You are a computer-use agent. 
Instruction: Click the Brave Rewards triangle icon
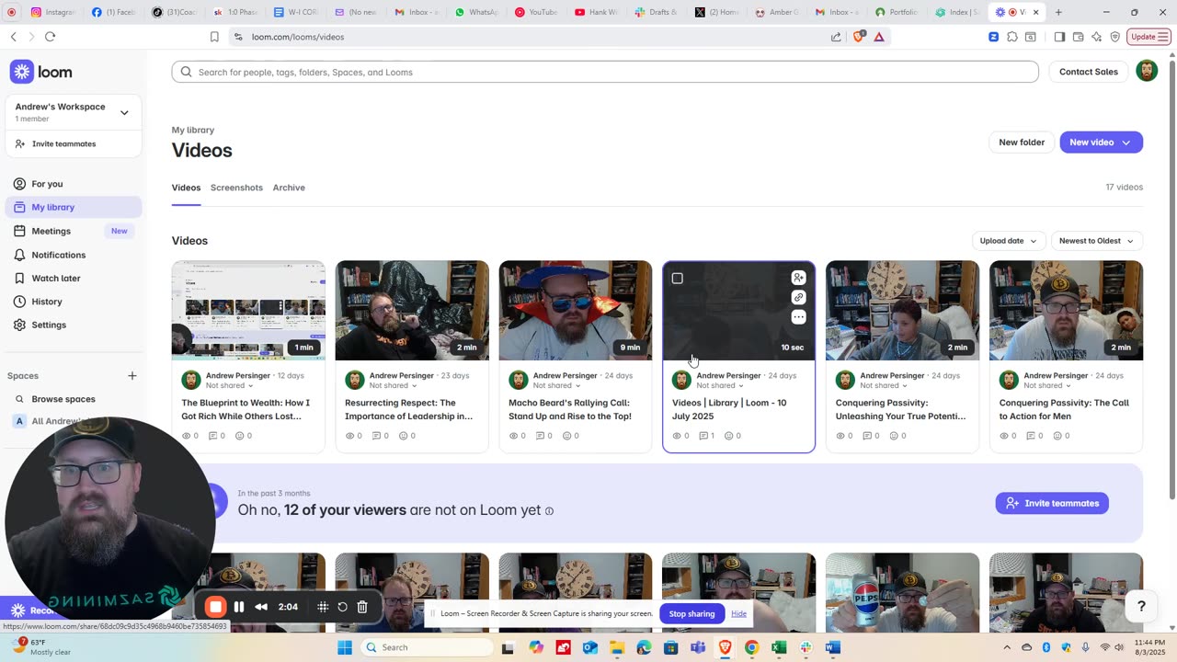879,37
